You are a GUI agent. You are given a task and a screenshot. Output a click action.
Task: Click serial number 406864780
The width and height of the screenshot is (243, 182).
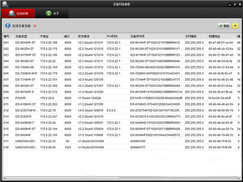[x=138, y=141]
